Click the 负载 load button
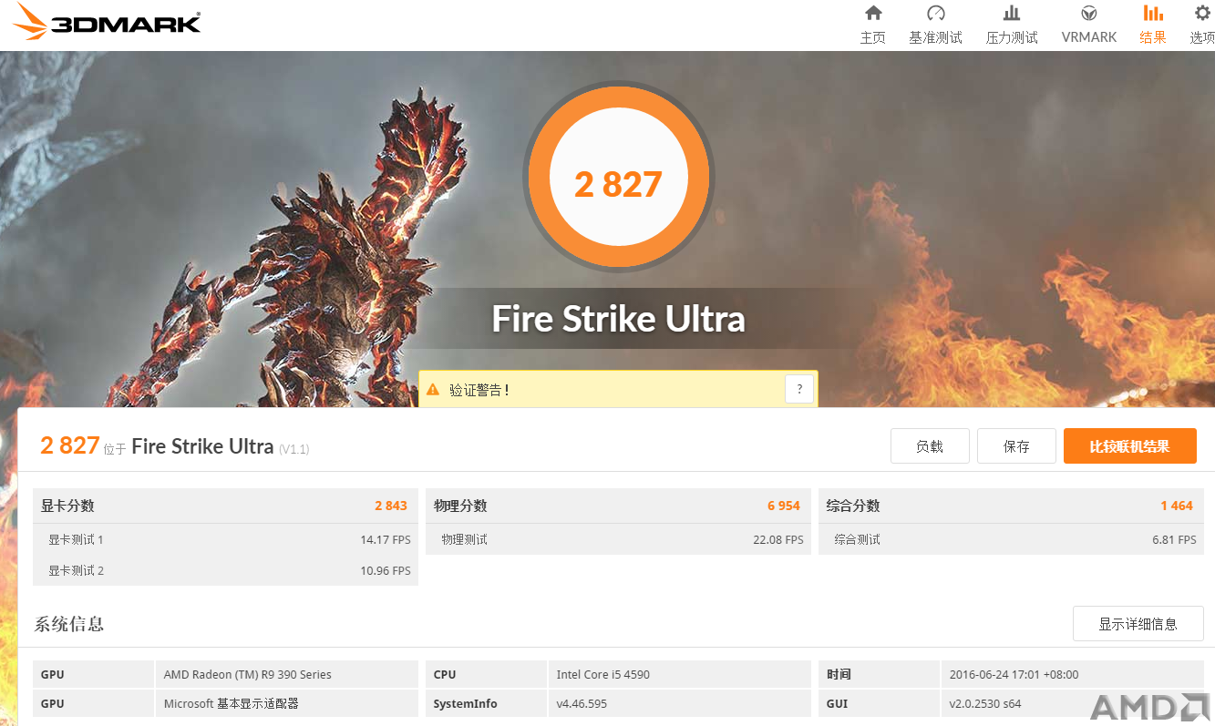Image resolution: width=1215 pixels, height=726 pixels. [930, 446]
